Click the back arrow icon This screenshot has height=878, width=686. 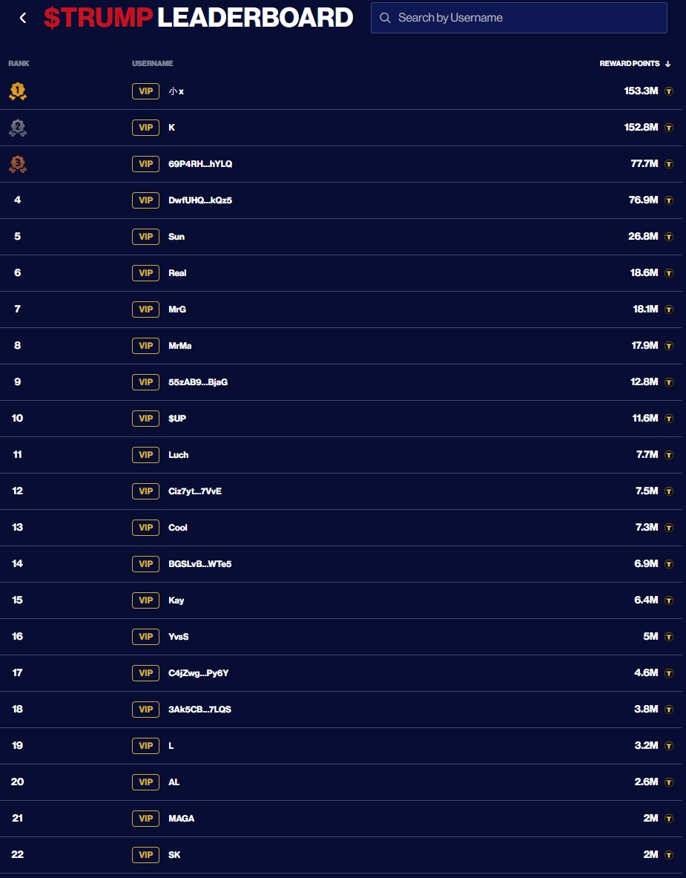point(23,18)
